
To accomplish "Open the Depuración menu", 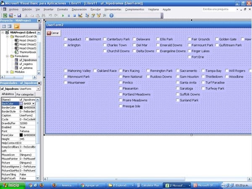I will click(x=79, y=10).
